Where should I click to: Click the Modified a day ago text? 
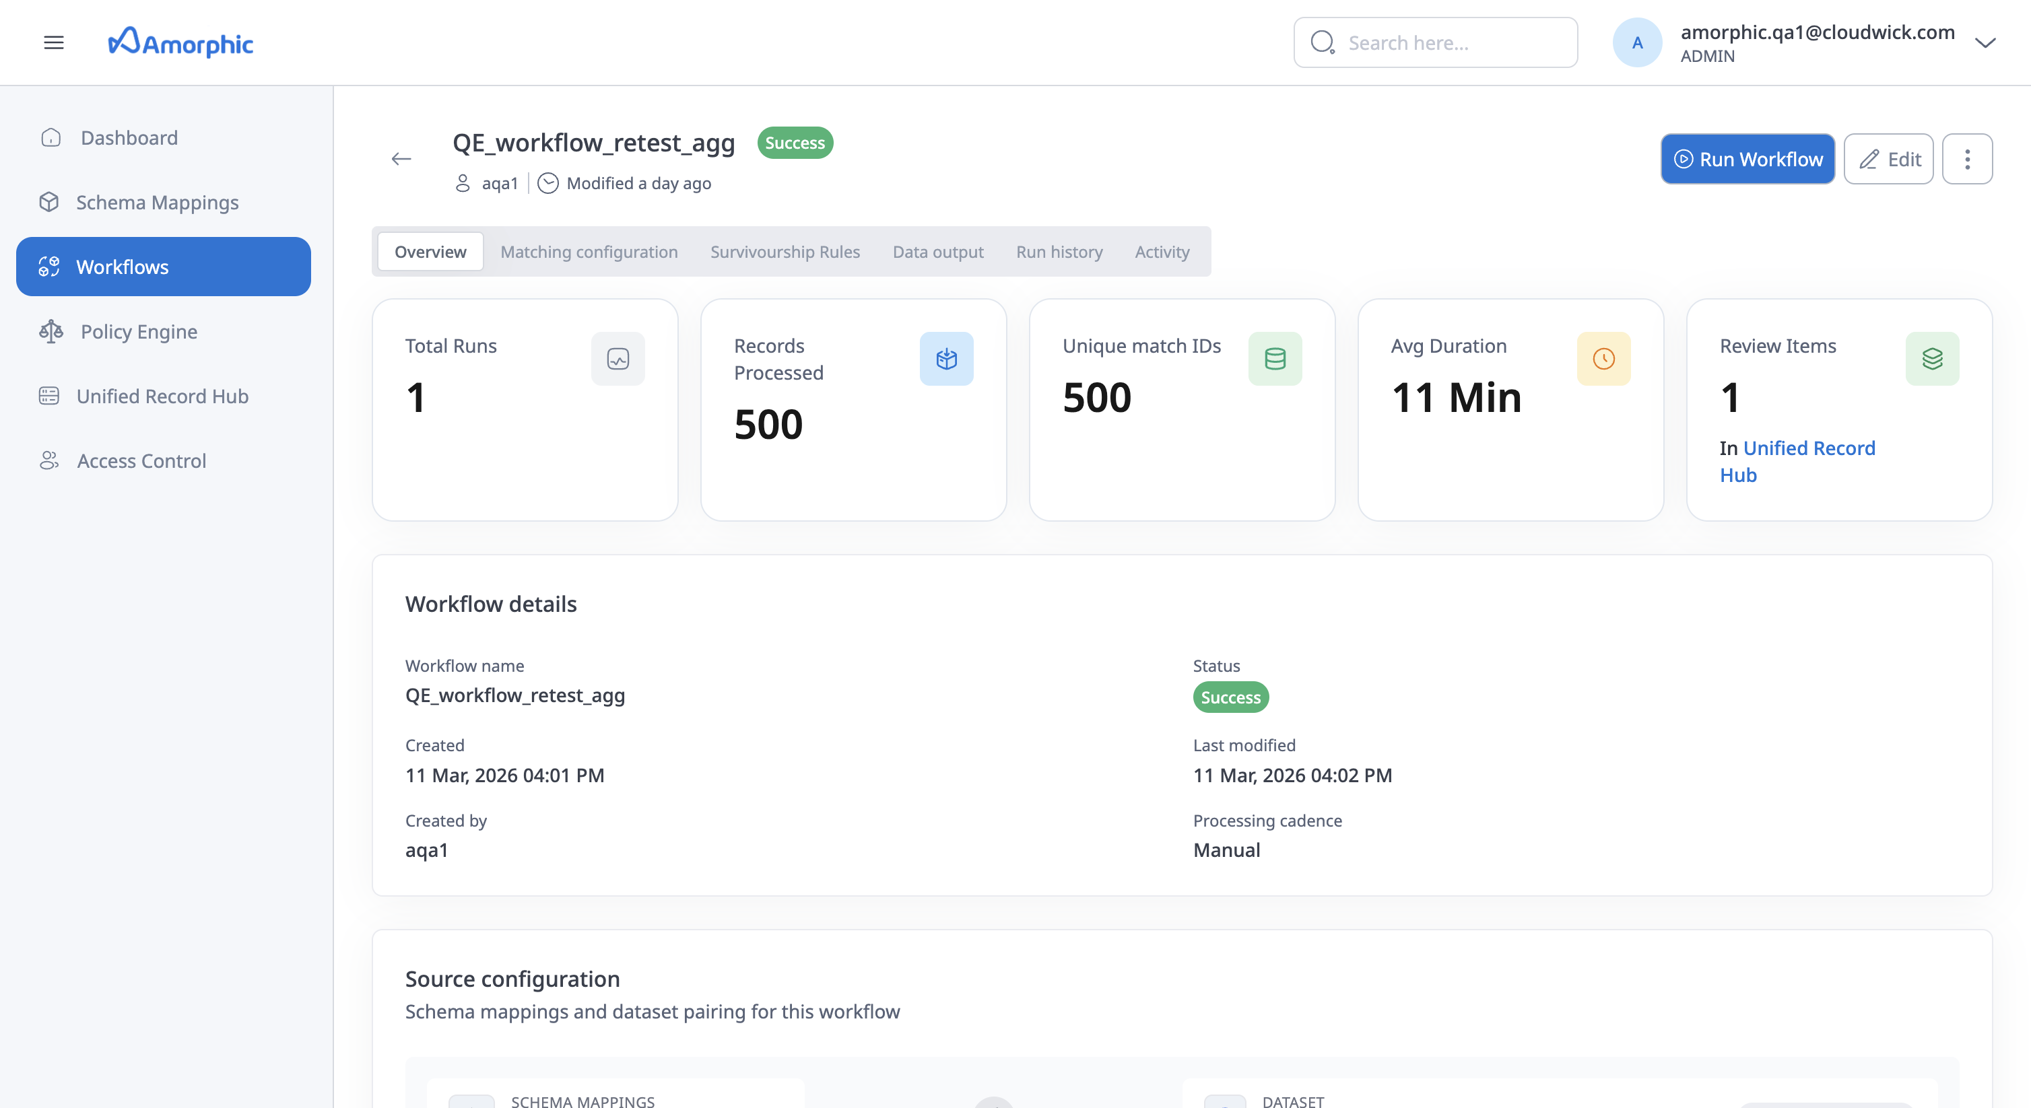point(638,184)
